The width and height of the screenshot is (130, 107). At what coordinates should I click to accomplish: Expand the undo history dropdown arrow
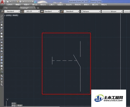[x=26, y=2]
